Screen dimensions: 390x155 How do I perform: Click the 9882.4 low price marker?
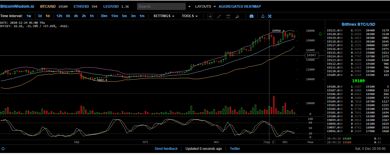pos(102,80)
